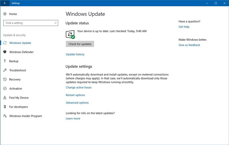Click the search magnifier icon

tap(55, 23)
